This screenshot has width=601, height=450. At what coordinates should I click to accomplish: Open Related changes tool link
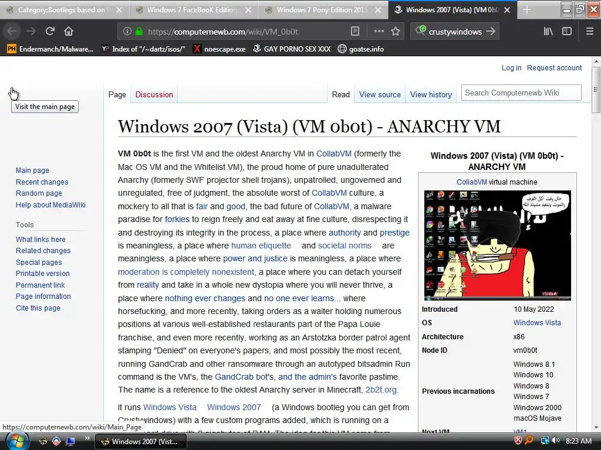(x=43, y=251)
